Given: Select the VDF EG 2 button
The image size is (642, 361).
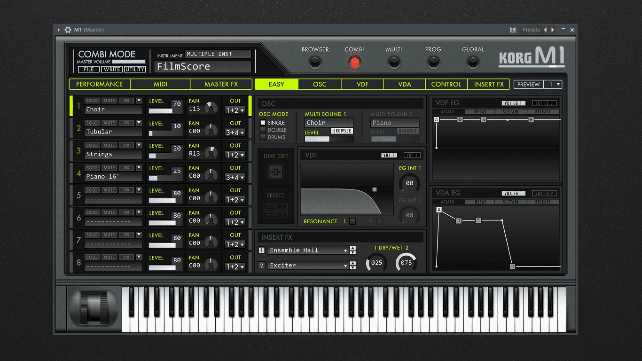Looking at the screenshot, I should point(545,103).
